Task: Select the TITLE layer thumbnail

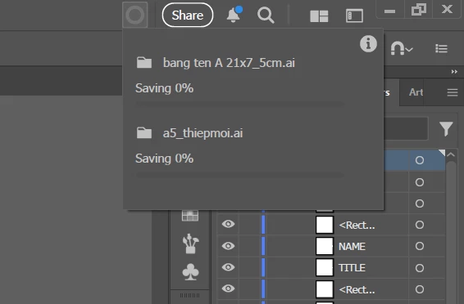Action: 325,268
